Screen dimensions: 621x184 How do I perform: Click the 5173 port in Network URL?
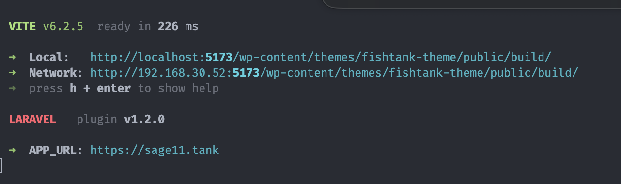click(247, 73)
